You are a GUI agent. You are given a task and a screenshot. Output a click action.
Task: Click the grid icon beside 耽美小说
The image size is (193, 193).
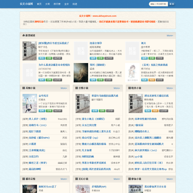pyautogui.click(x=130, y=88)
